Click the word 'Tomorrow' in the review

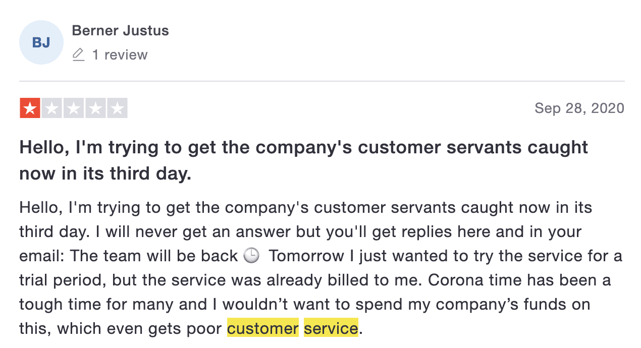coord(306,256)
